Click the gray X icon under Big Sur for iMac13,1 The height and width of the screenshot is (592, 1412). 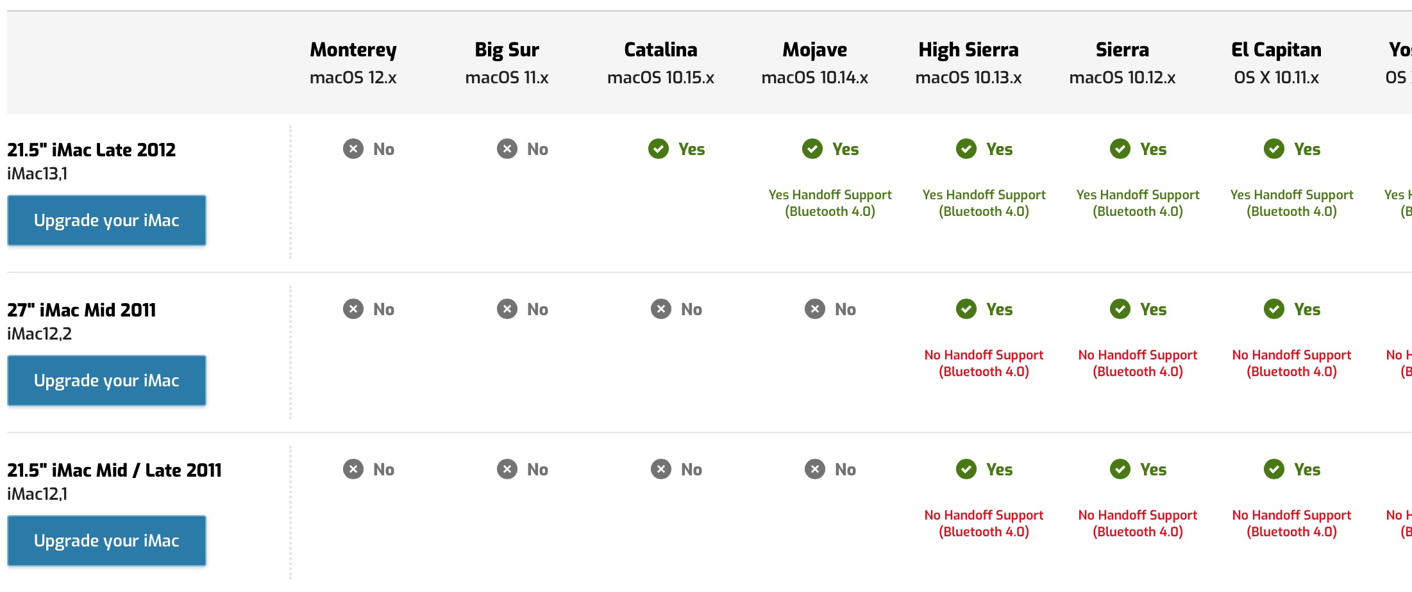[x=507, y=149]
